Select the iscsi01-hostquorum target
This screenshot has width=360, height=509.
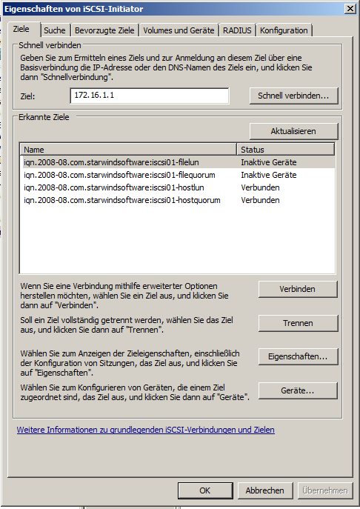click(x=177, y=200)
